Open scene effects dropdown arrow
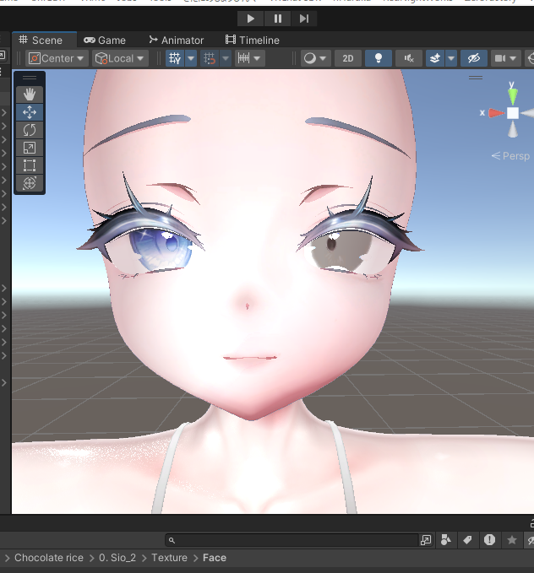This screenshot has width=534, height=573. point(451,58)
